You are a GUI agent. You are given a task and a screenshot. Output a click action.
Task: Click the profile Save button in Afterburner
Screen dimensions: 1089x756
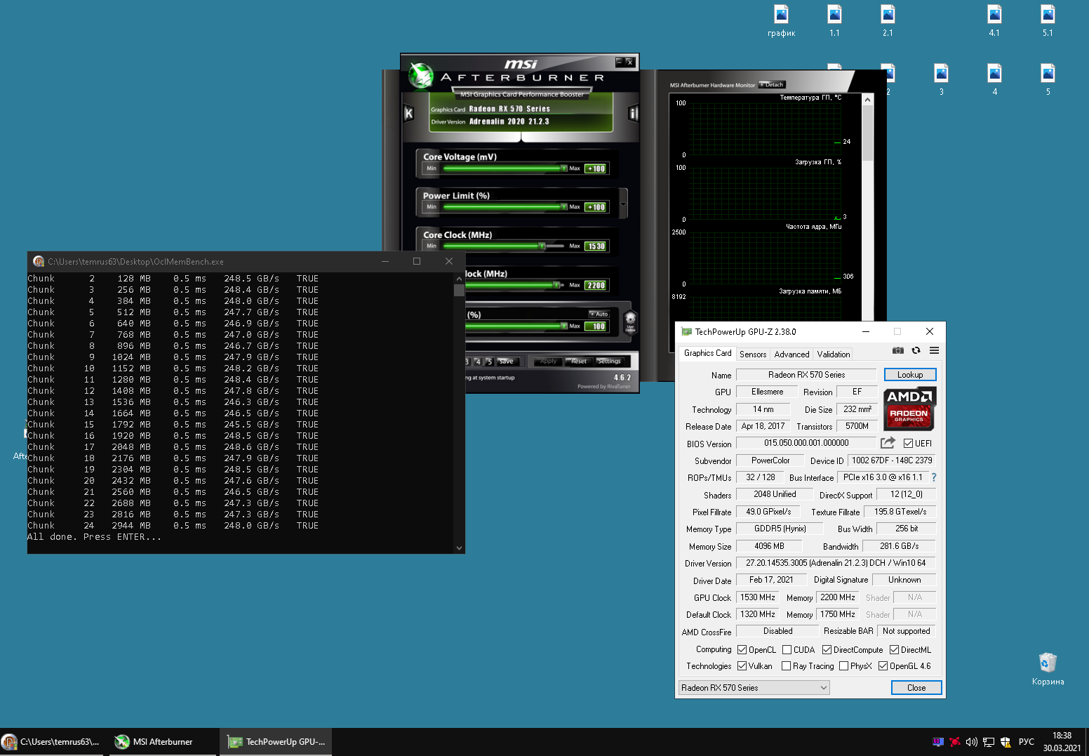[x=506, y=362]
